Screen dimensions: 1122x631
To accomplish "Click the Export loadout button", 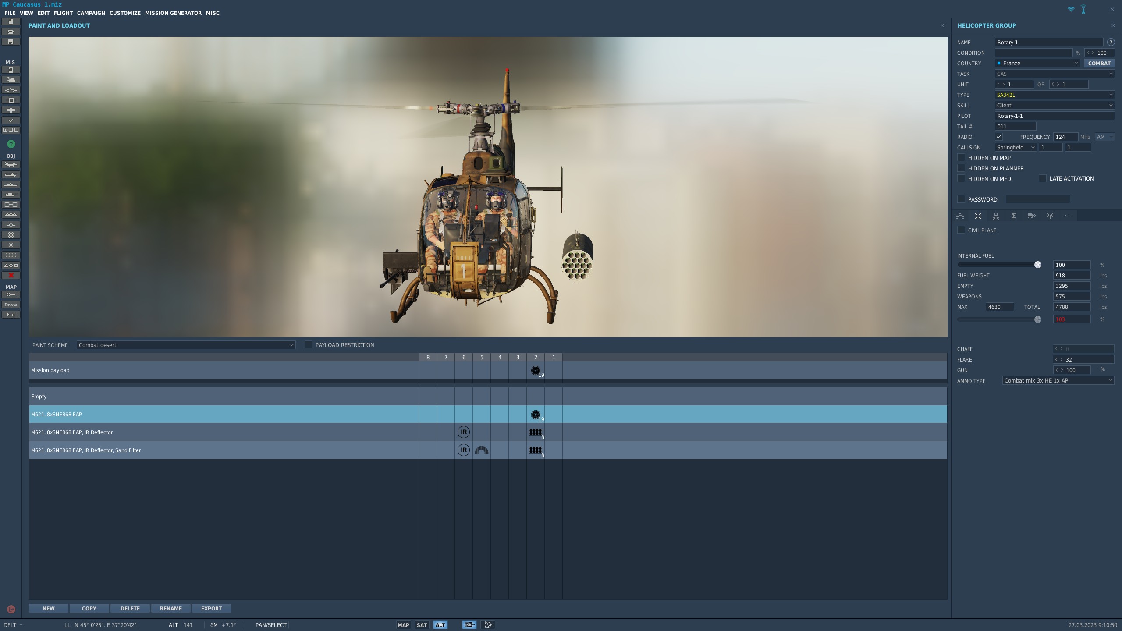I will [x=211, y=608].
